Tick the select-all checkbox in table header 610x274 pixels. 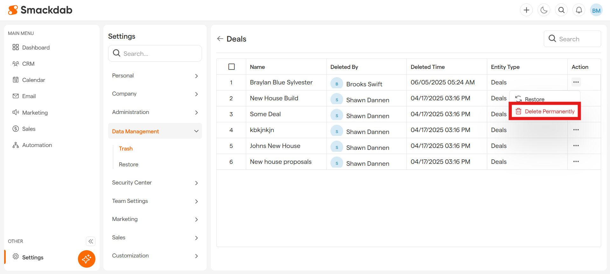point(232,67)
